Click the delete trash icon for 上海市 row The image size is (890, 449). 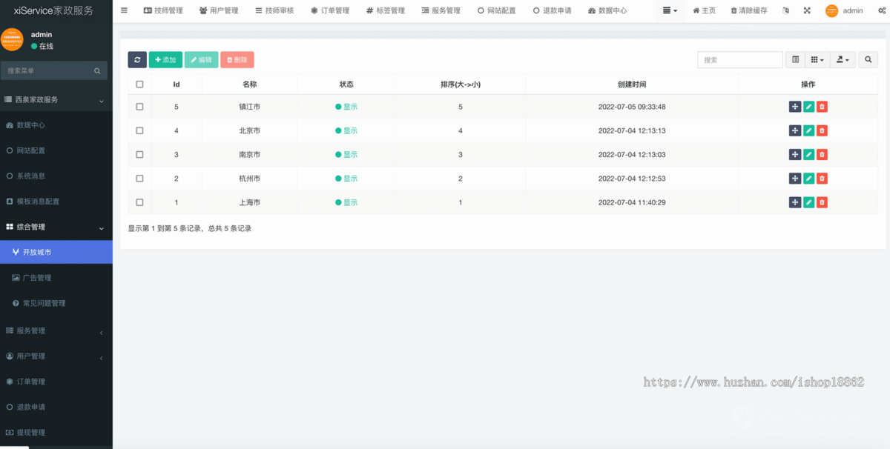pyautogui.click(x=822, y=202)
